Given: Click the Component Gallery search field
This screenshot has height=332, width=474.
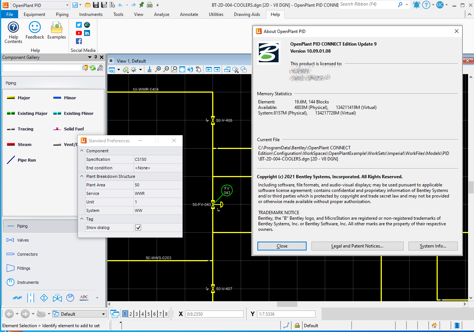Looking at the screenshot, I should [42, 68].
